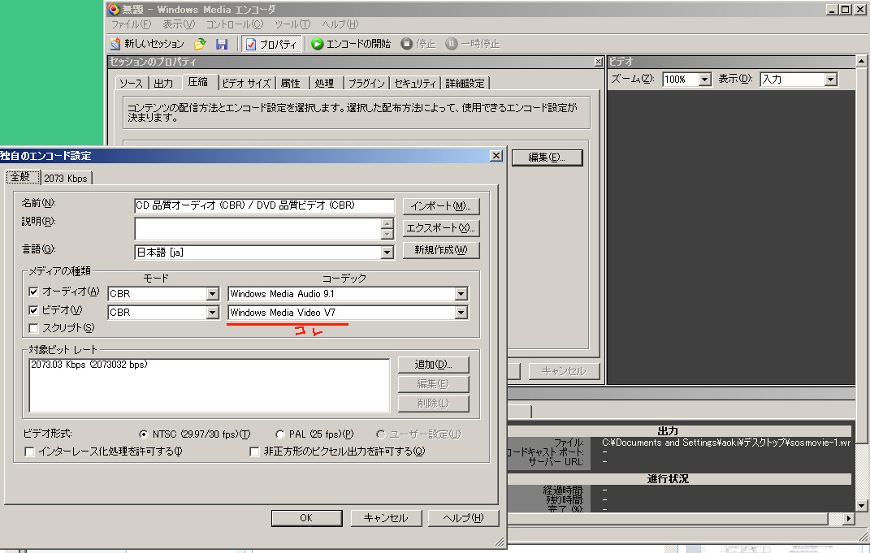Toggle the Video (ビデオ) checkbox
This screenshot has height=553, width=870.
click(33, 310)
